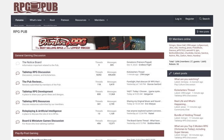Open the Members menu item

100,20
